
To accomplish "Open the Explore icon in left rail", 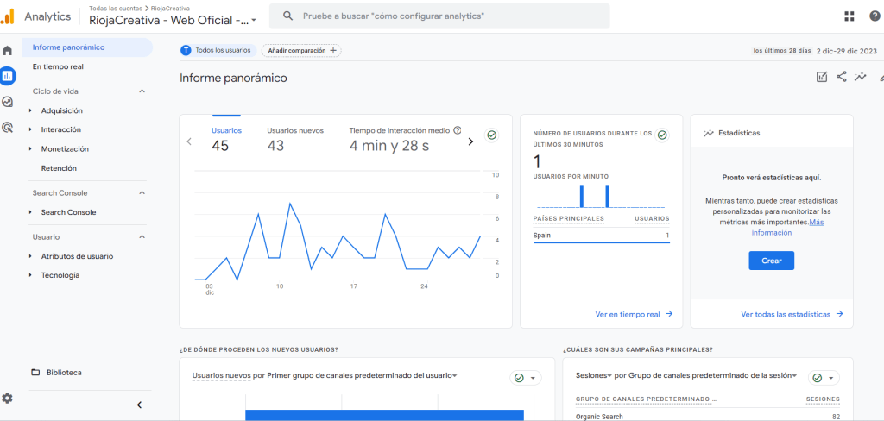I will 7,102.
